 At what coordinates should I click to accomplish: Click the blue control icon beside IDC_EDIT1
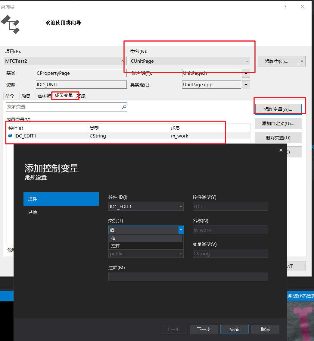(x=10, y=136)
